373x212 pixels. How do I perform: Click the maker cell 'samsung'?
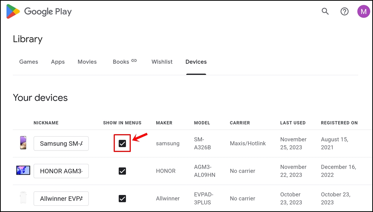click(x=168, y=143)
